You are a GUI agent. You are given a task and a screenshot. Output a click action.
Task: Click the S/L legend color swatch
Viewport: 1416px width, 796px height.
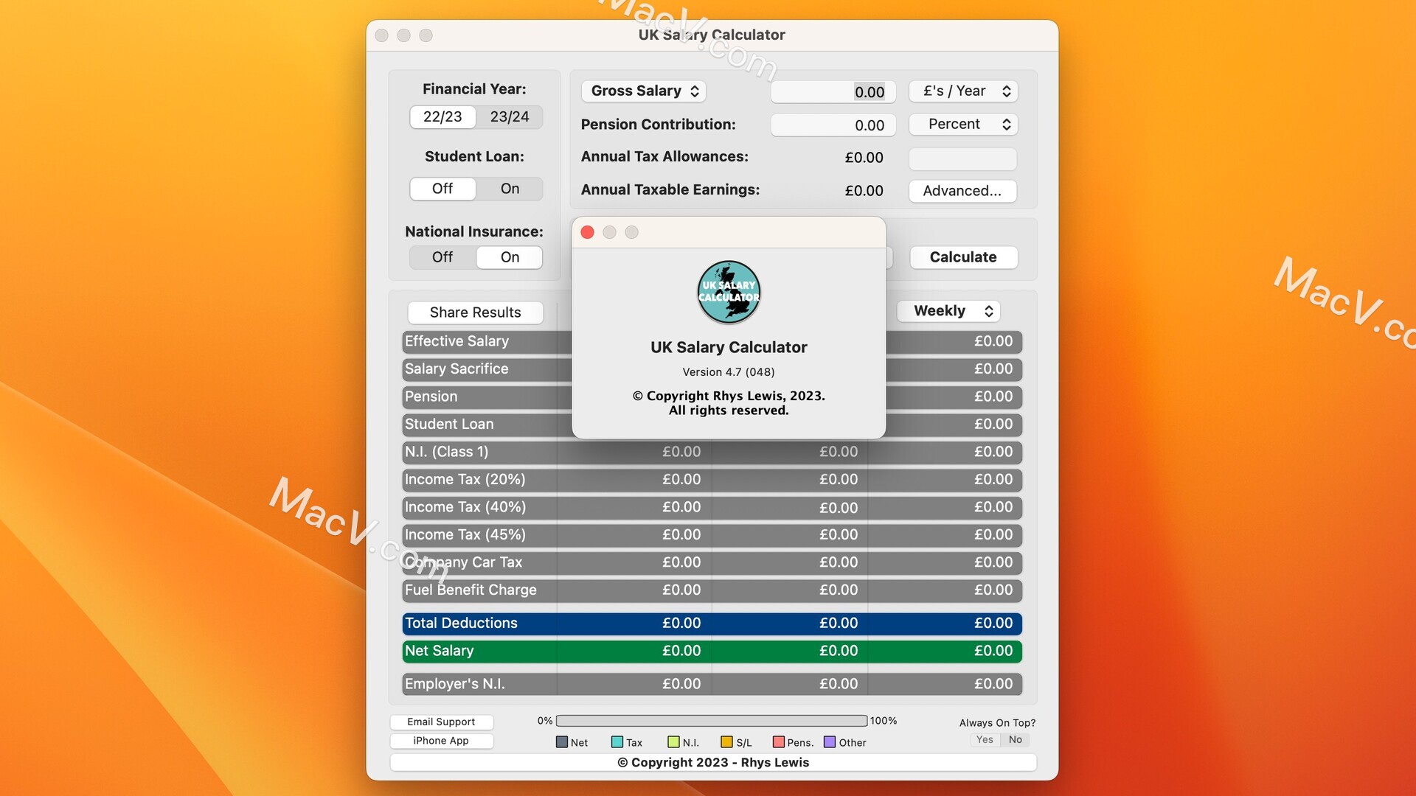tap(726, 742)
